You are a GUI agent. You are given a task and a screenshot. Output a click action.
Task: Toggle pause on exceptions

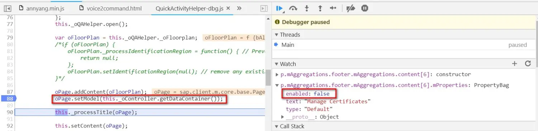click(x=364, y=8)
